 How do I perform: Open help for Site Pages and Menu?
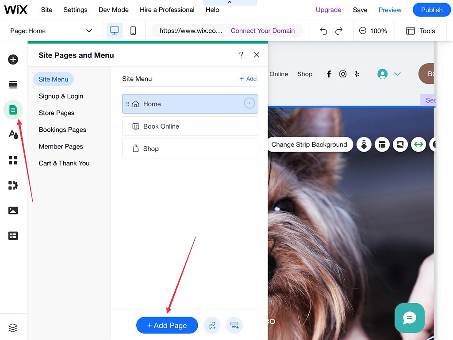241,55
